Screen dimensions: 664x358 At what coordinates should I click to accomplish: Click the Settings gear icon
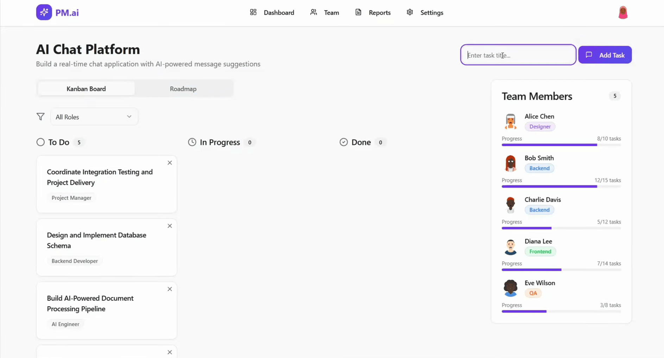pyautogui.click(x=410, y=12)
